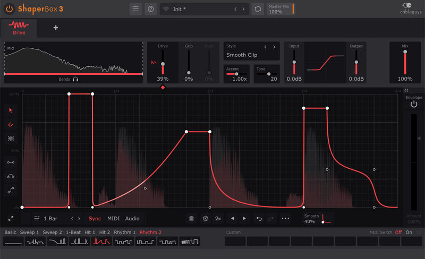This screenshot has height=259, width=425.
Task: Open the help question mark icon
Action: click(151, 9)
